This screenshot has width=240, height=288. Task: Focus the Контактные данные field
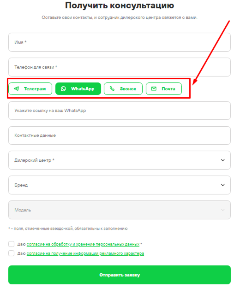coord(120,135)
